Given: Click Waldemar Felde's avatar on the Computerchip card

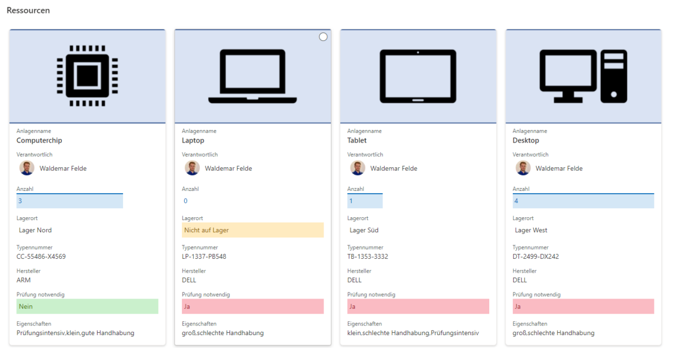Looking at the screenshot, I should pos(26,168).
